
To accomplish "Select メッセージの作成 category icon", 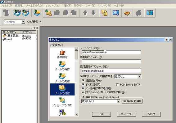I will (62, 102).
